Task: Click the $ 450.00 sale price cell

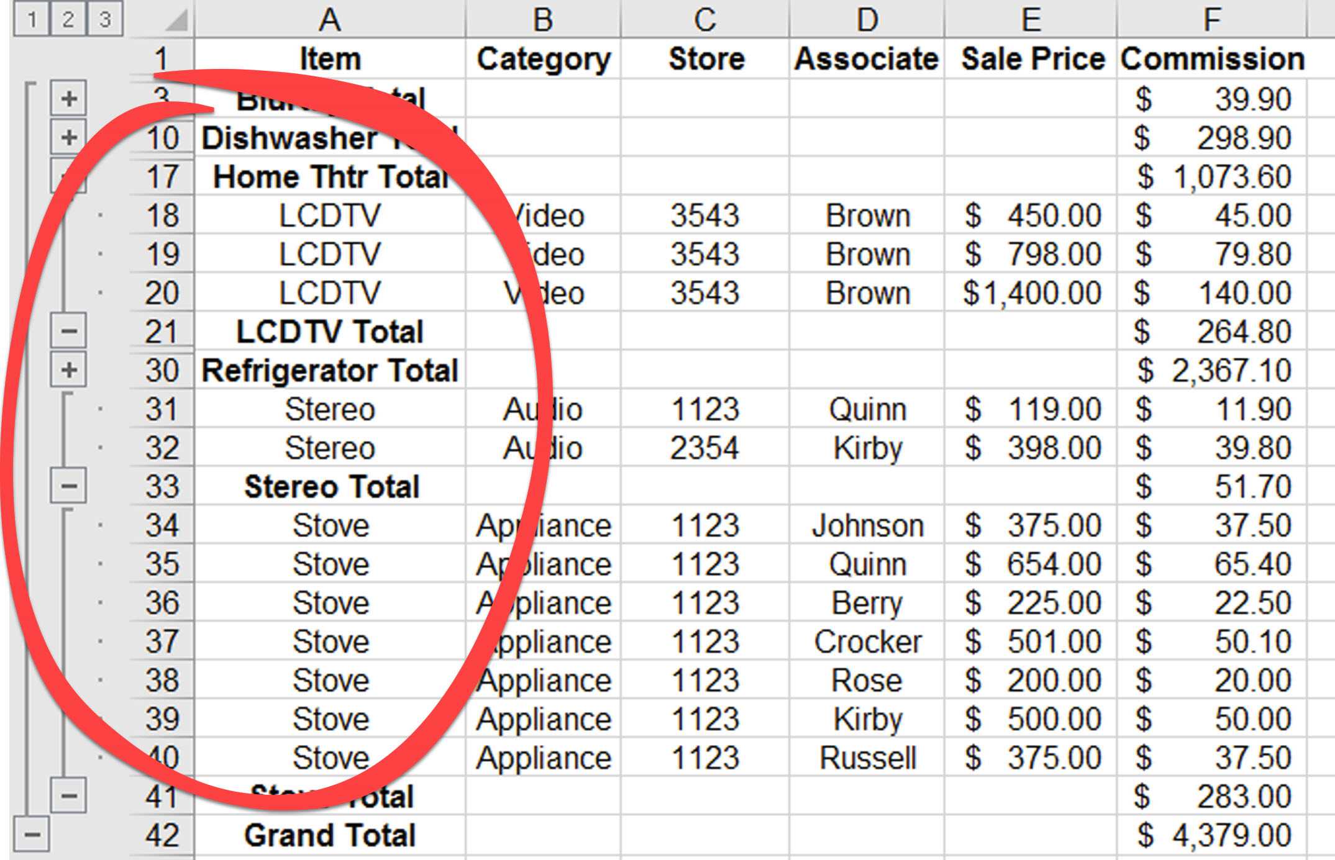Action: (x=1031, y=215)
